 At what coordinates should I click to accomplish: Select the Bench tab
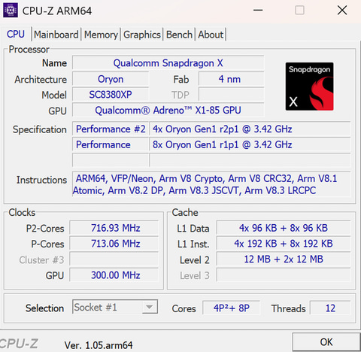click(x=179, y=35)
